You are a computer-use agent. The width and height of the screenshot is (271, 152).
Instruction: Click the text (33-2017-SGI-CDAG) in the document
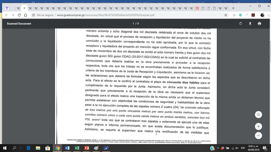pyautogui.click(x=146, y=57)
